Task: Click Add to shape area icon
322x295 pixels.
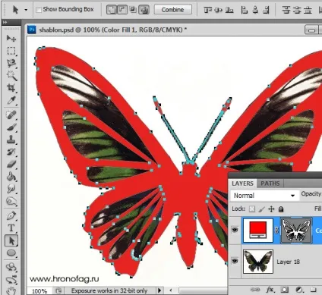Action: 111,10
